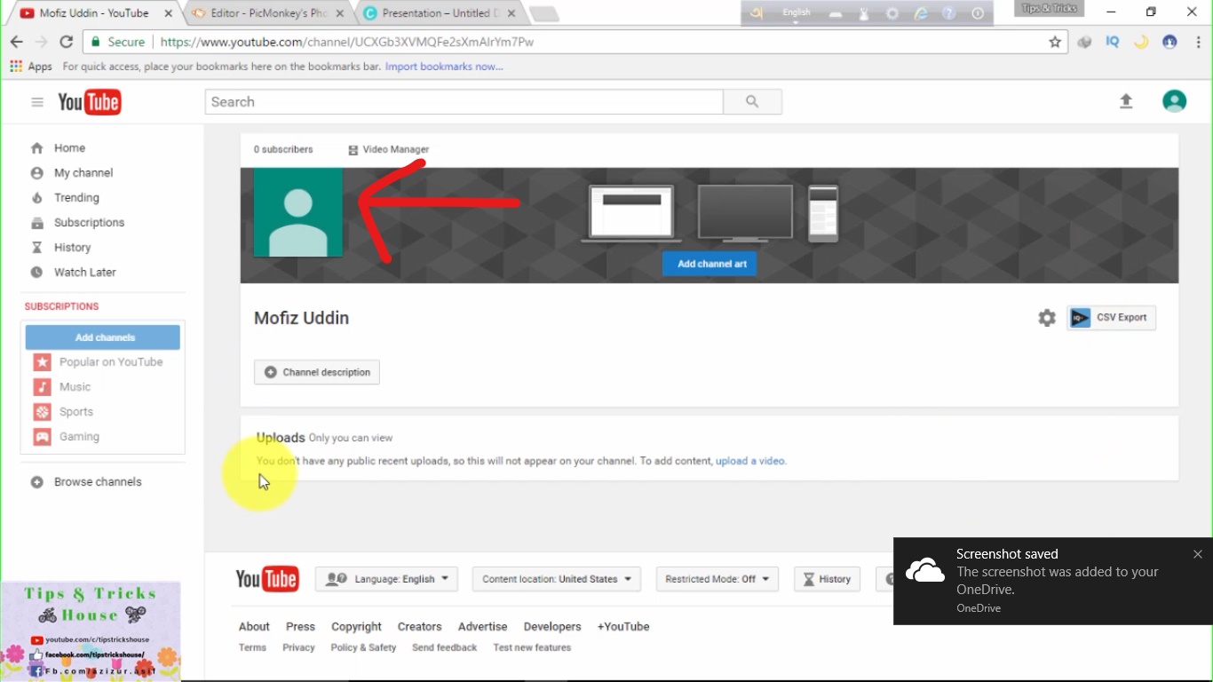This screenshot has width=1213, height=682.
Task: Close the Presentation tab
Action: click(x=511, y=13)
